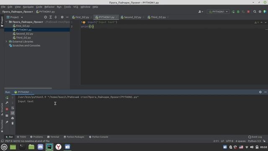The image size is (268, 151).
Task: Open the Navigate menu
Action: (x=28, y=7)
